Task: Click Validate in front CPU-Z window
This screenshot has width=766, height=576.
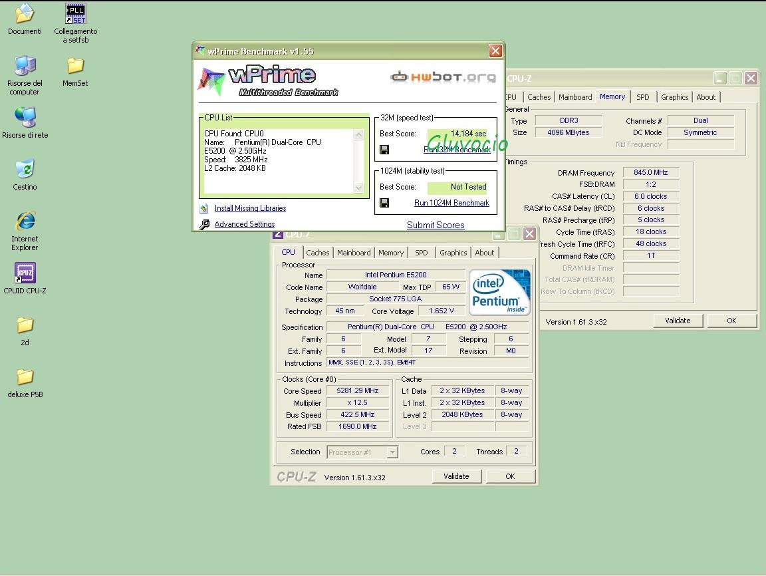Action: (x=456, y=476)
